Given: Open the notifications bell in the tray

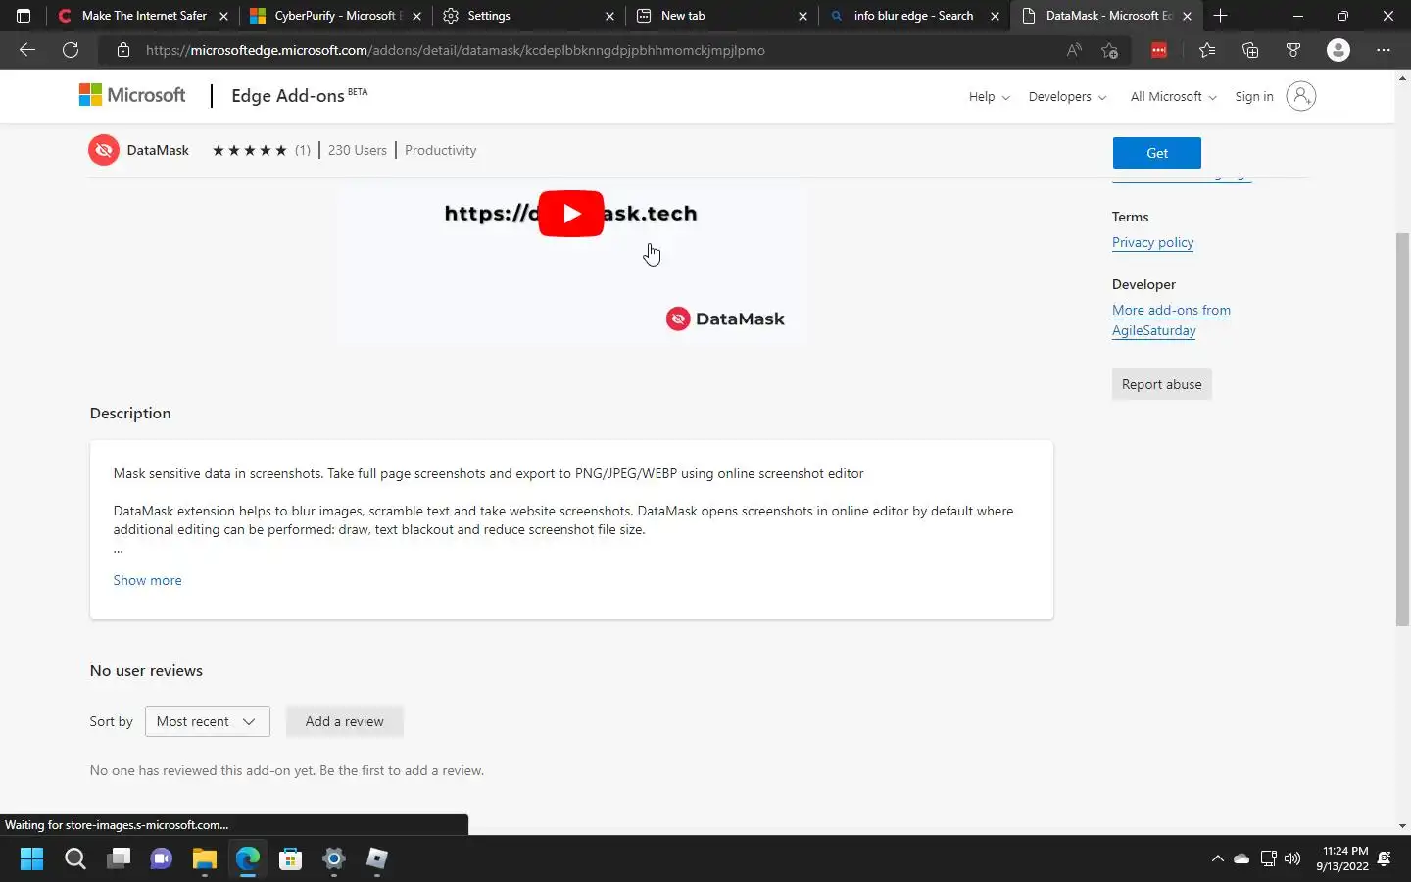Looking at the screenshot, I should pos(1385,859).
